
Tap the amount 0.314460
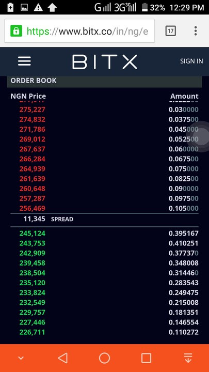(184, 273)
